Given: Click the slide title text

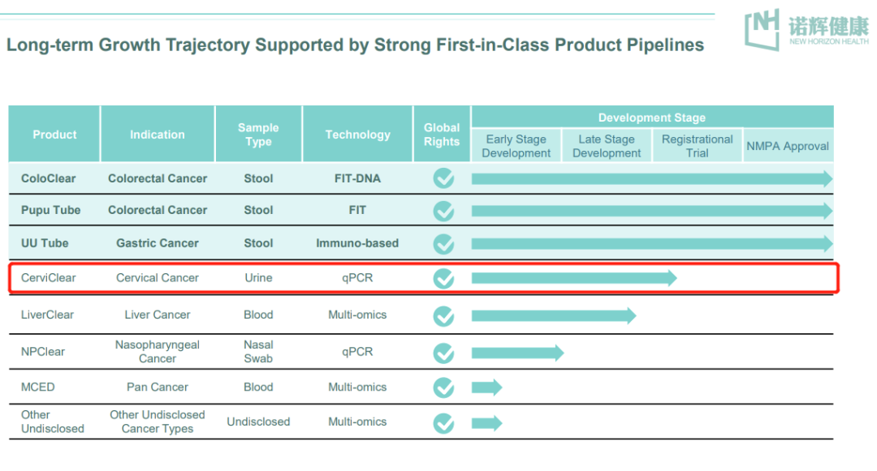Looking at the screenshot, I should point(355,45).
